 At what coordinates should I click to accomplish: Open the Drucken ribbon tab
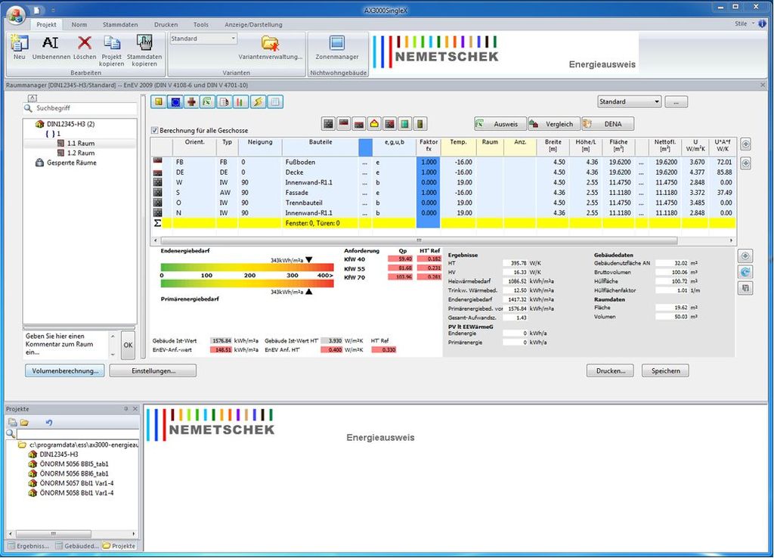[x=166, y=25]
